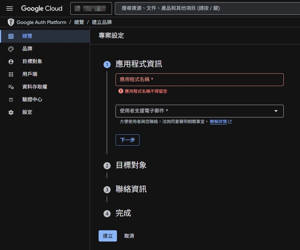
Task: Click the 品牌 palette icon in sidebar
Action: tap(11, 49)
